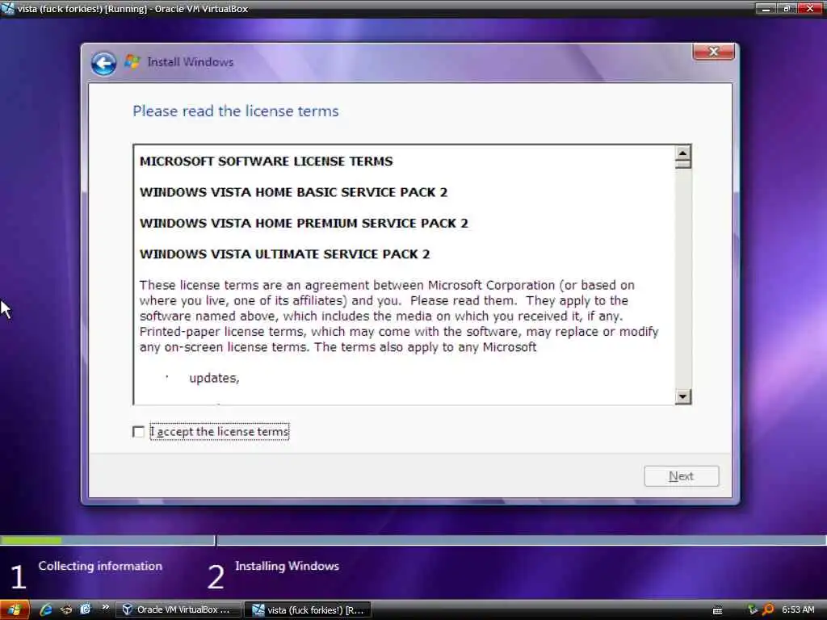
Task: Click the 'Collecting information' step label
Action: click(x=100, y=566)
